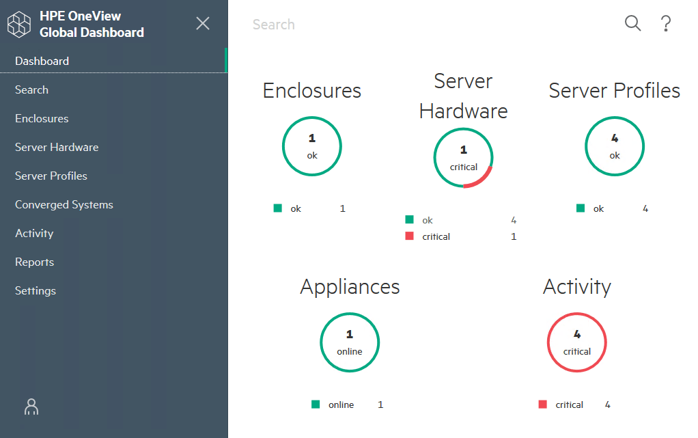Open the Enclosures panel heading
The image size is (698, 438).
coord(312,91)
